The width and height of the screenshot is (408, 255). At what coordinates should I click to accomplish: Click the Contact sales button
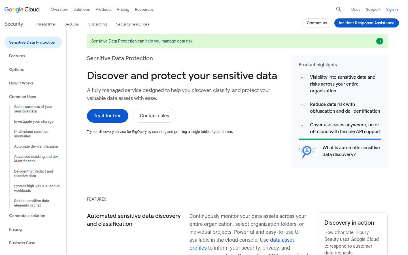[x=154, y=116]
